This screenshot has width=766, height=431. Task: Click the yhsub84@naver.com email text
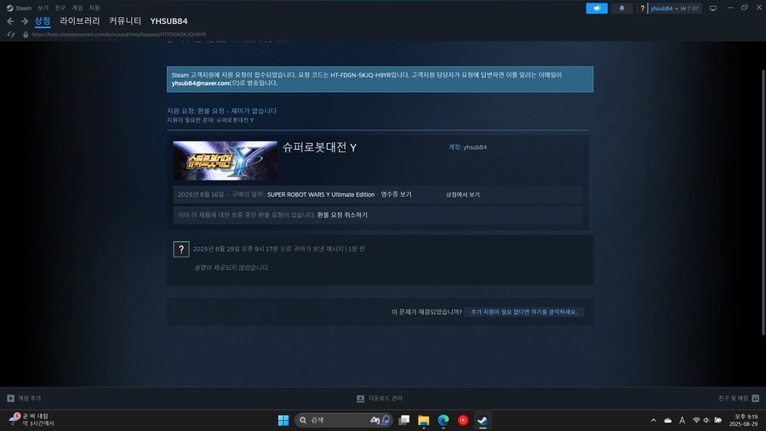pos(200,83)
